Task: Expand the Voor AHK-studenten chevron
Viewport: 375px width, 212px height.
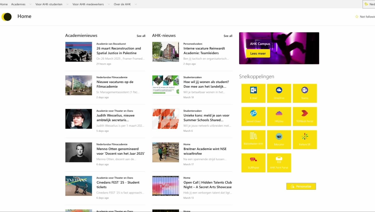Action: tap(67, 4)
